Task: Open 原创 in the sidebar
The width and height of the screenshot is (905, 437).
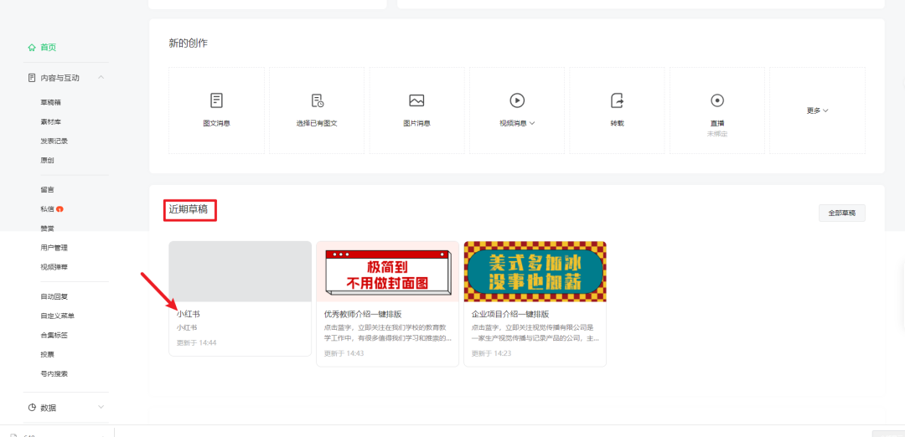Action: click(x=47, y=160)
